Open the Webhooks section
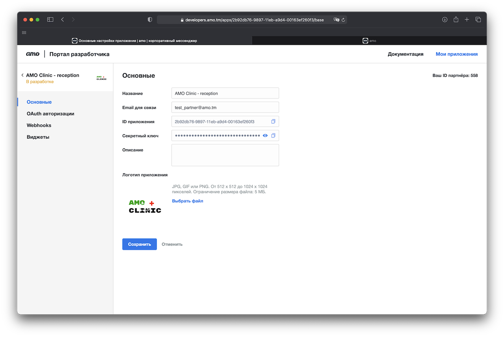Screen dimensions: 504x337 (39, 125)
